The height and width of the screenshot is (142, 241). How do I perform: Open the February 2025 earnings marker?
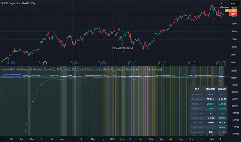(x=130, y=63)
